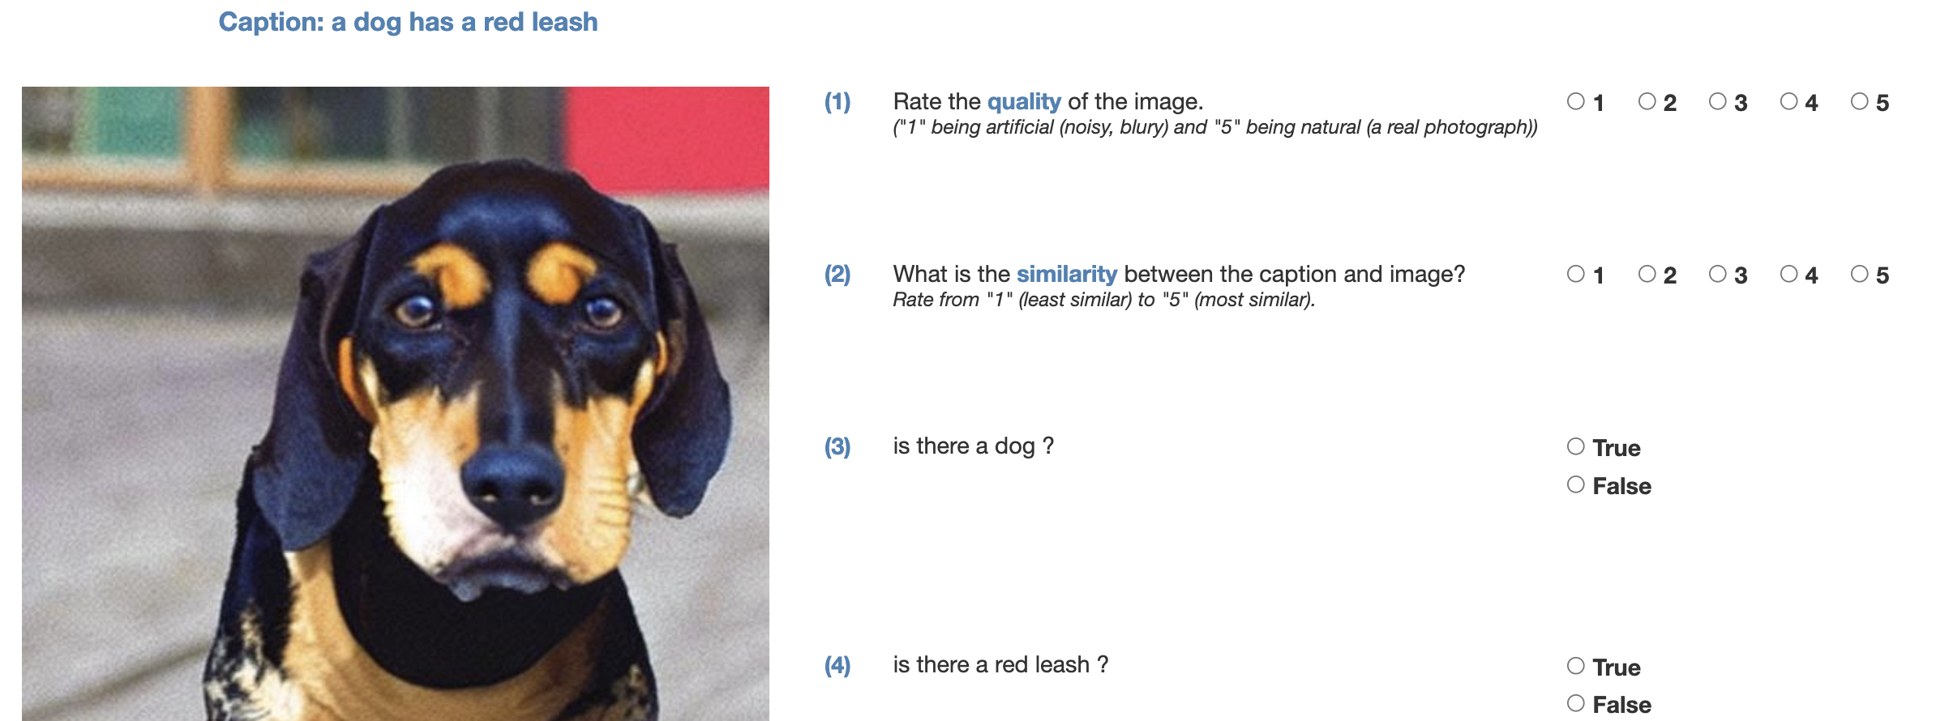Rate image quality as 2

pos(1647,101)
